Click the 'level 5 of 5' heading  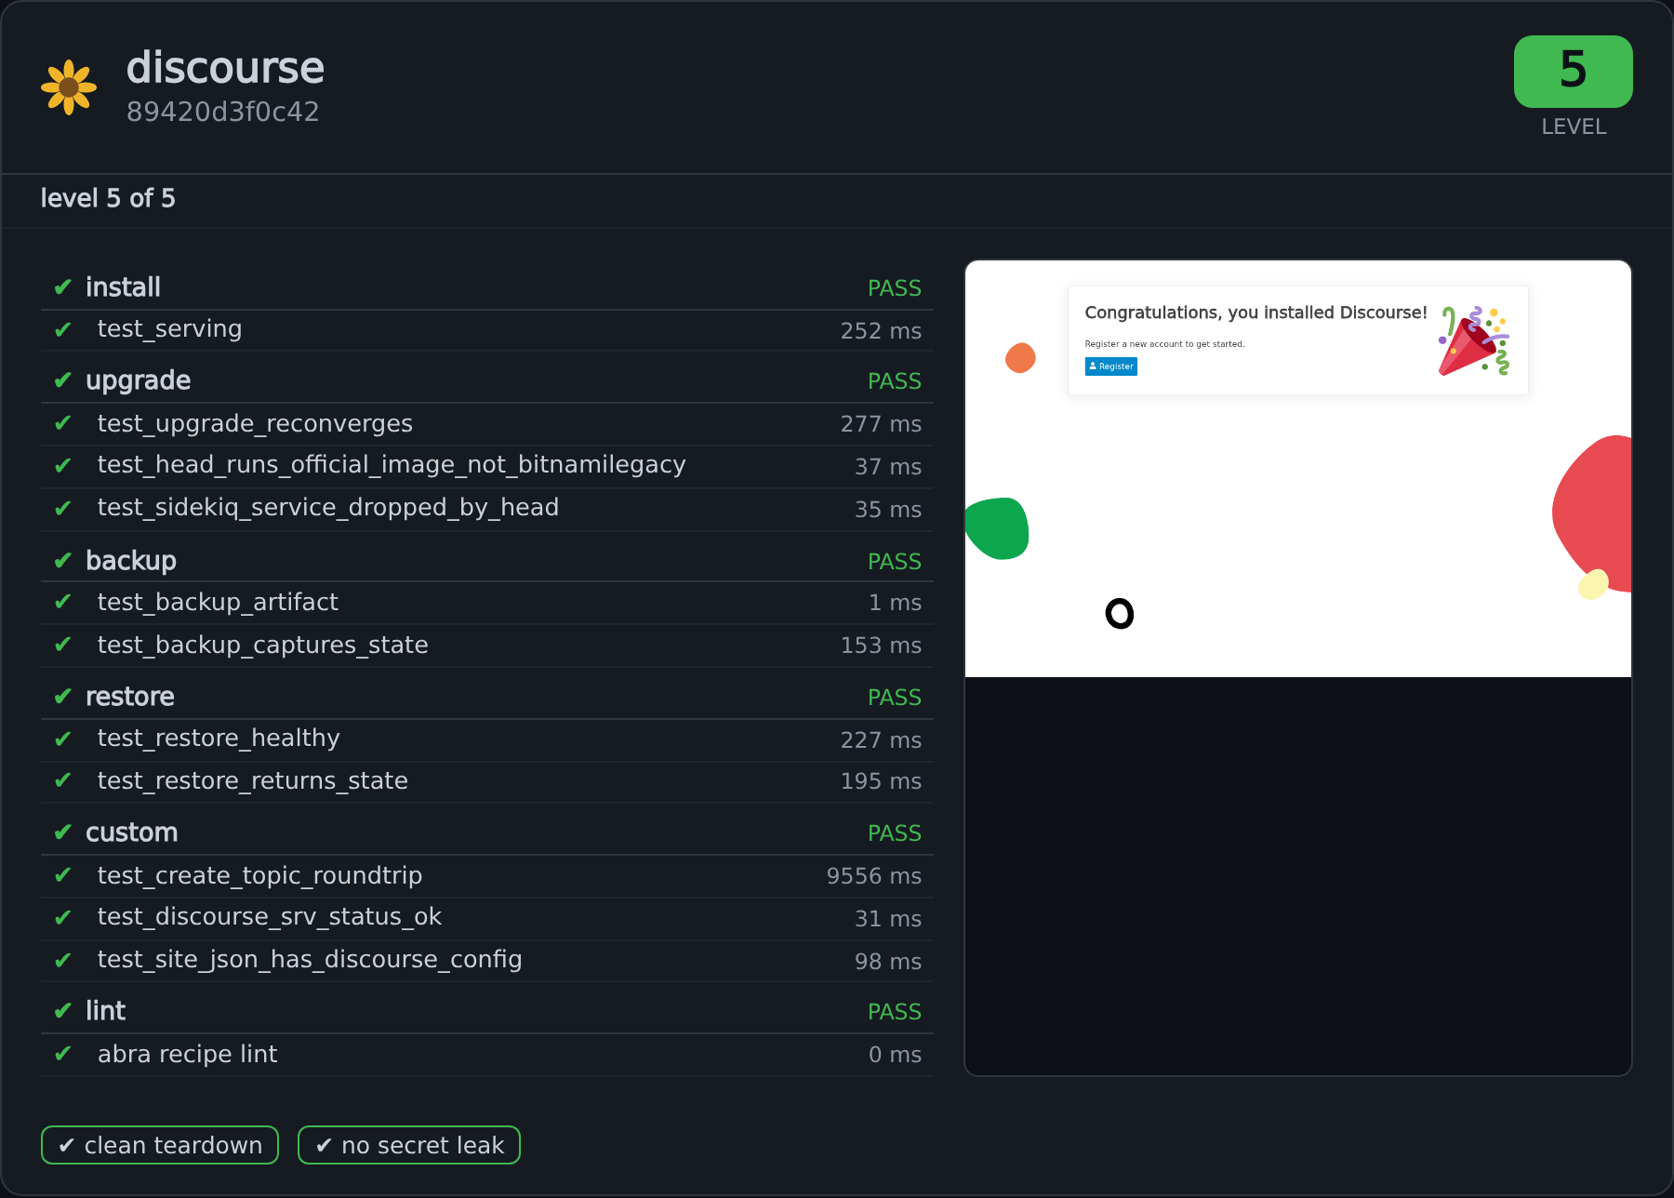coord(108,198)
